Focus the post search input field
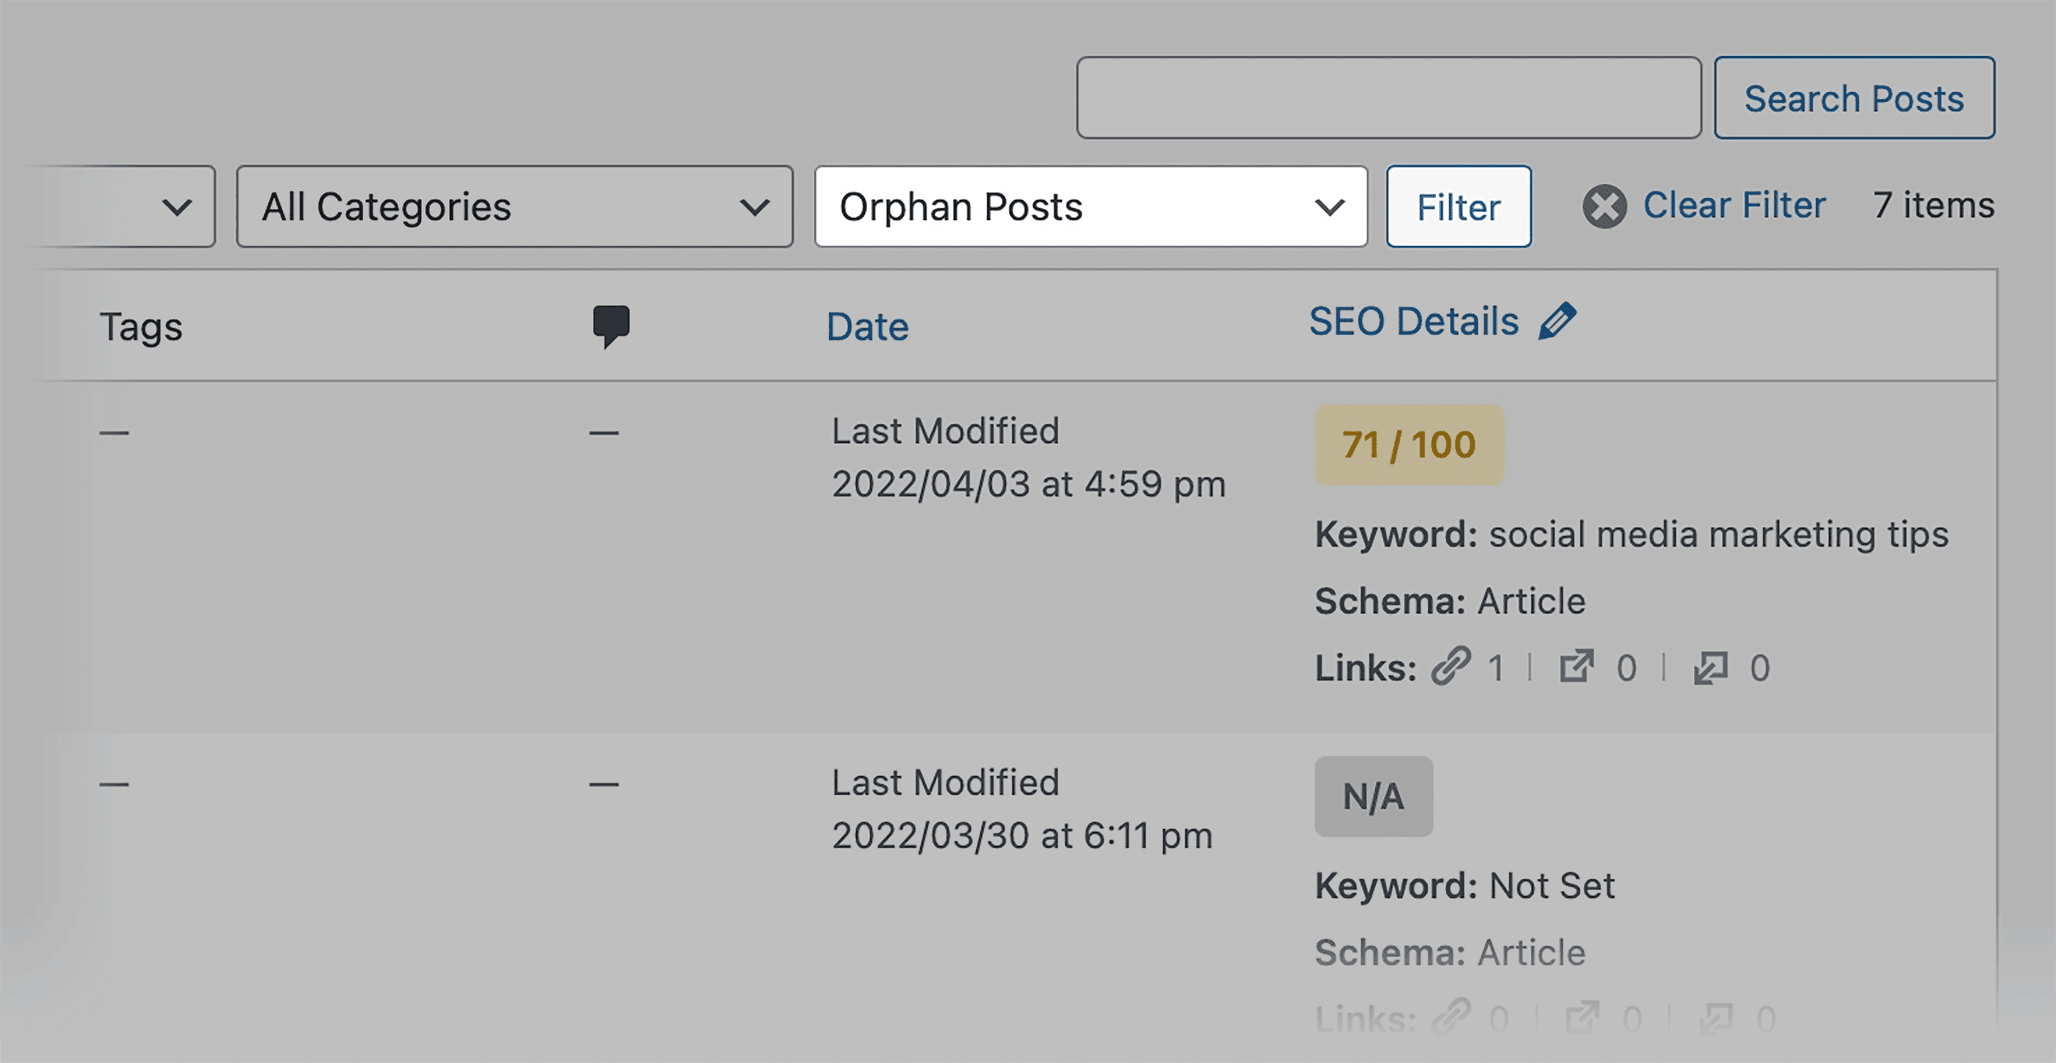Image resolution: width=2056 pixels, height=1063 pixels. [1388, 98]
